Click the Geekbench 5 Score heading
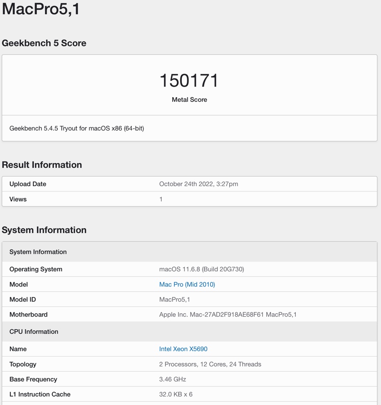Screen dimensions: 381x405 44,43
